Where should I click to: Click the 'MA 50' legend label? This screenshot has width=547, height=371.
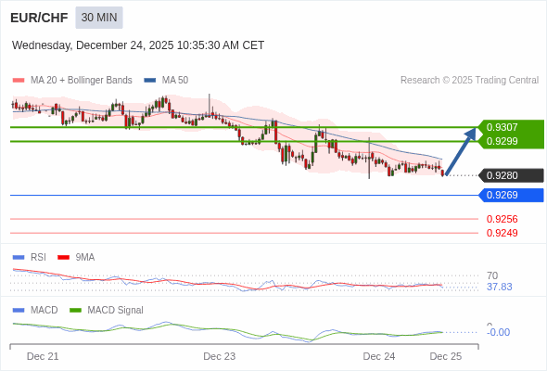[175, 81]
